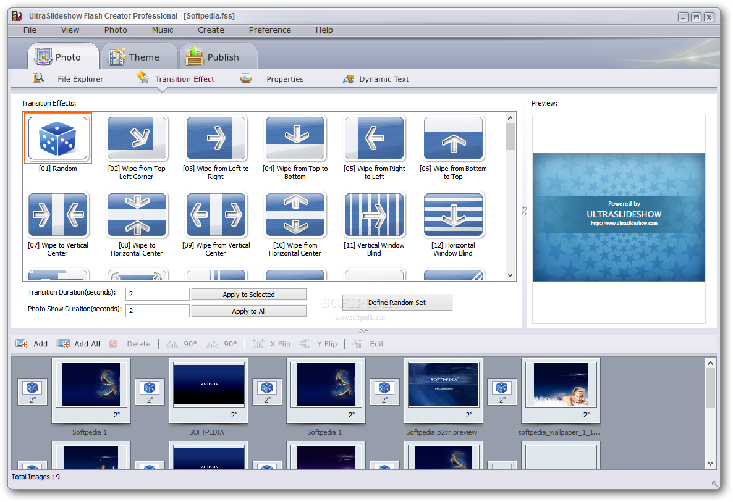
Task: Choose Wipe from Right to Left effect
Action: point(374,138)
